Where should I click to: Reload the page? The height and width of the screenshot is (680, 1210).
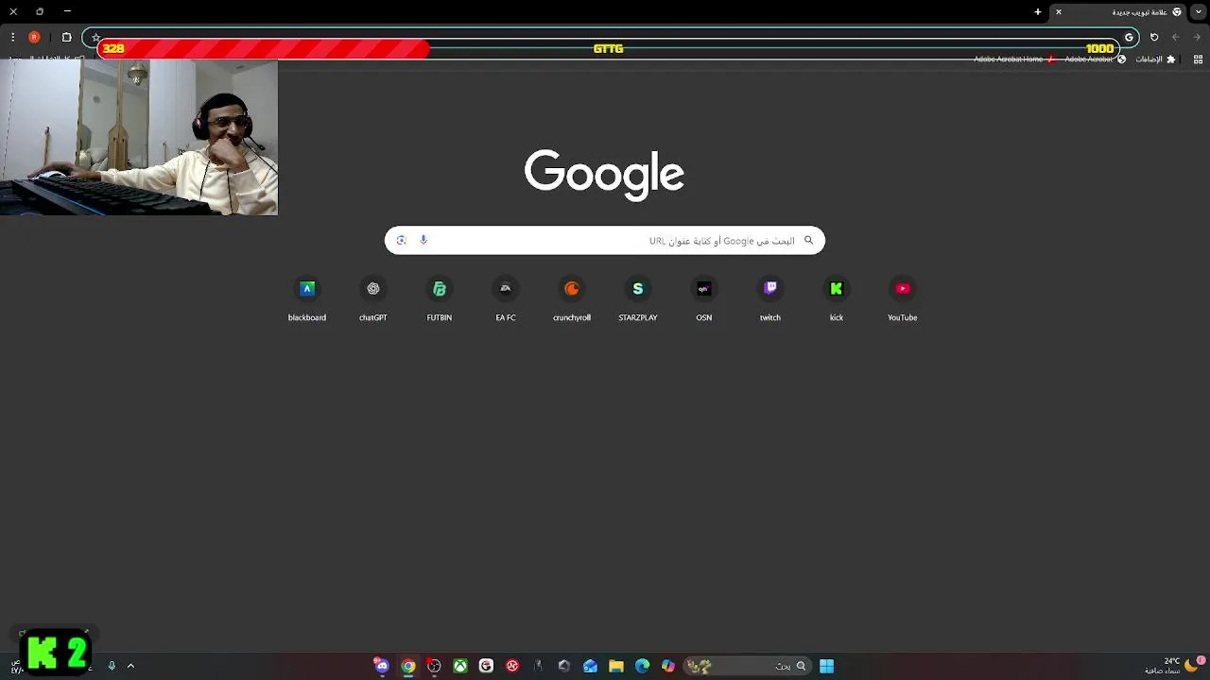(x=1154, y=38)
